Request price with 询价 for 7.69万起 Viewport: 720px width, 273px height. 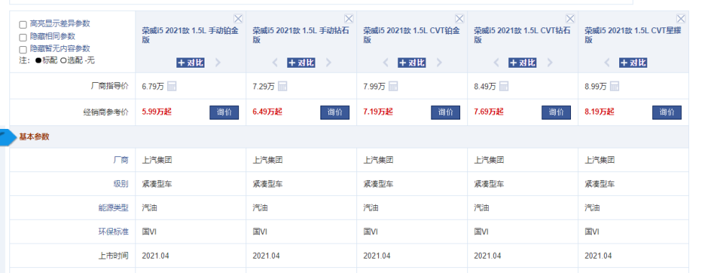(556, 112)
